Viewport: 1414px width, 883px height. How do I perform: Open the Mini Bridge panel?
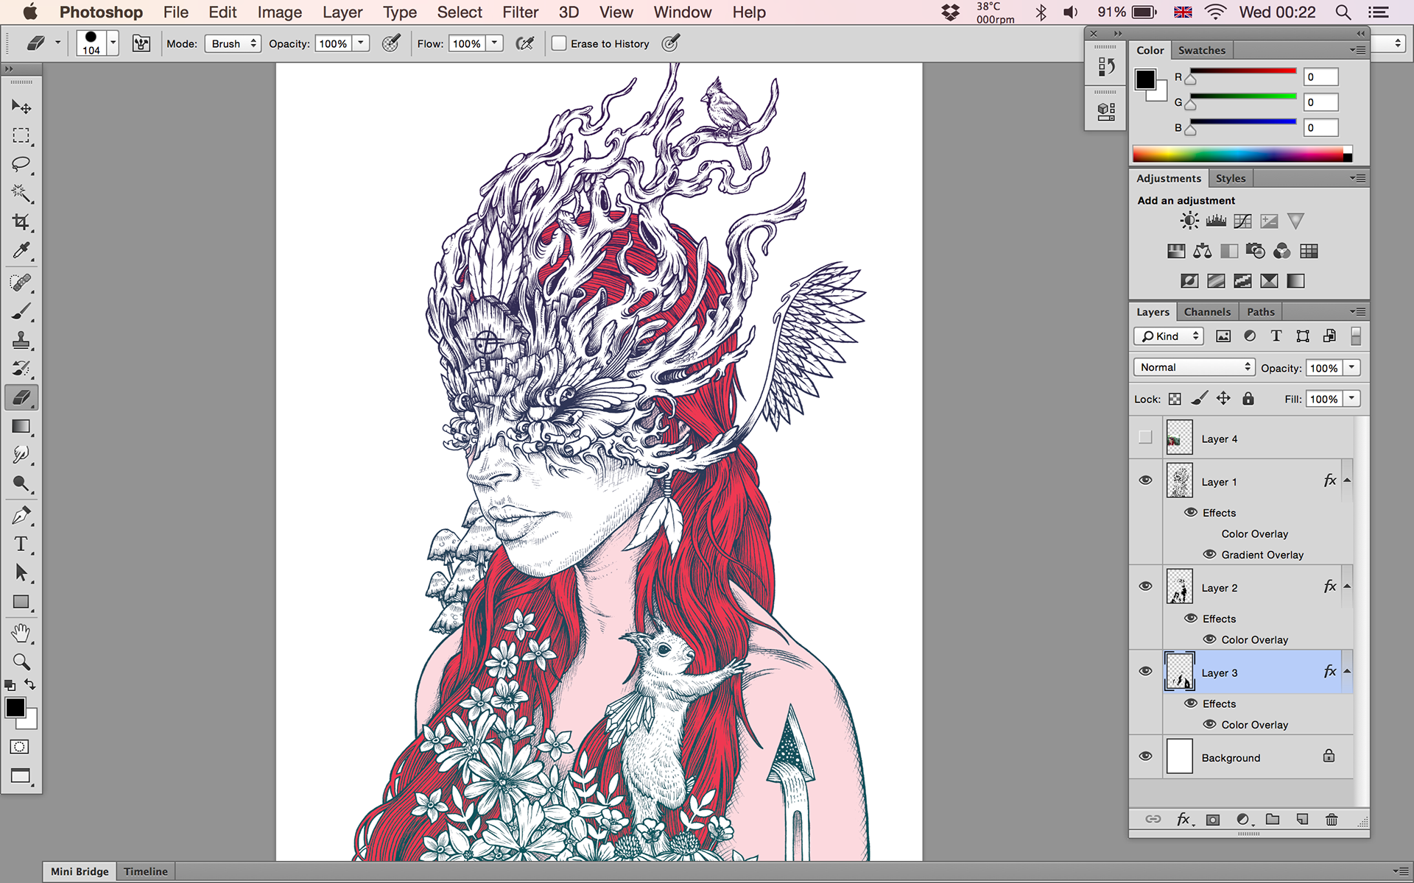[x=80, y=871]
